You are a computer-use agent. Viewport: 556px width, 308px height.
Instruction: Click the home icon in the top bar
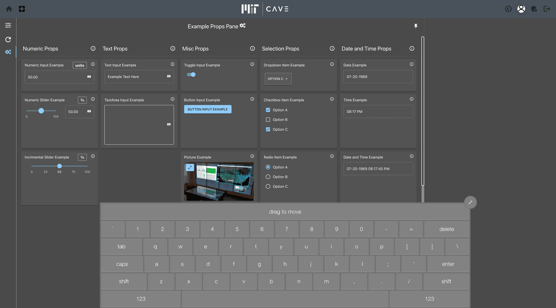(x=9, y=9)
